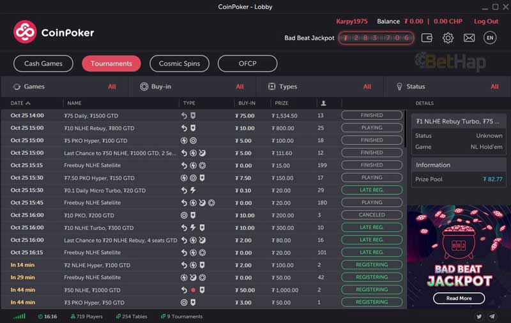Switch to Cash Games tab

point(43,63)
